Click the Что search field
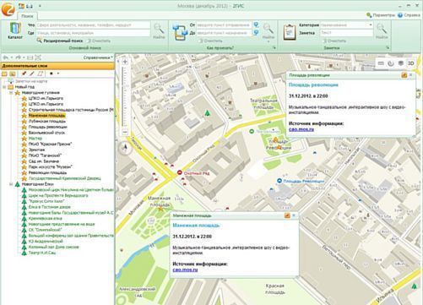 (x=93, y=25)
